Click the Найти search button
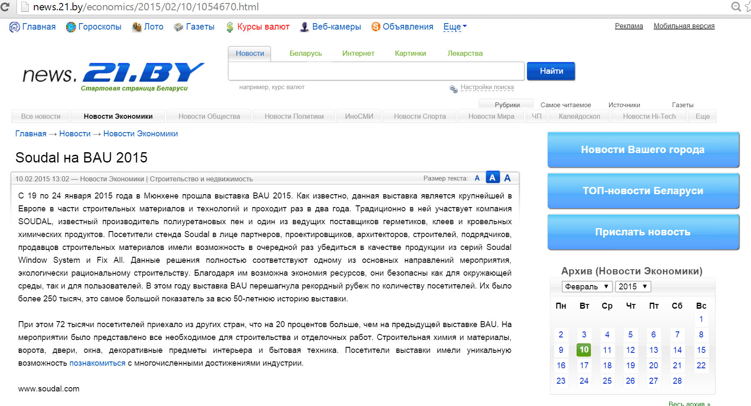This screenshot has height=406, width=751. pyautogui.click(x=551, y=71)
